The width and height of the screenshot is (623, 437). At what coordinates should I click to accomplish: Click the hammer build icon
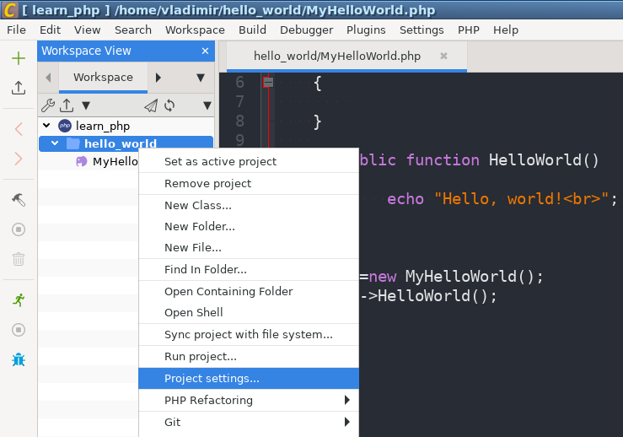pos(19,200)
